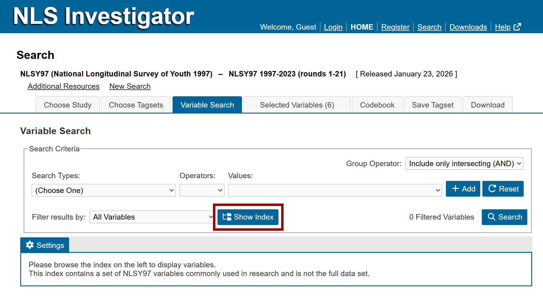The image size is (543, 299).
Task: Click the magnifier icon on Search button
Action: (x=491, y=217)
